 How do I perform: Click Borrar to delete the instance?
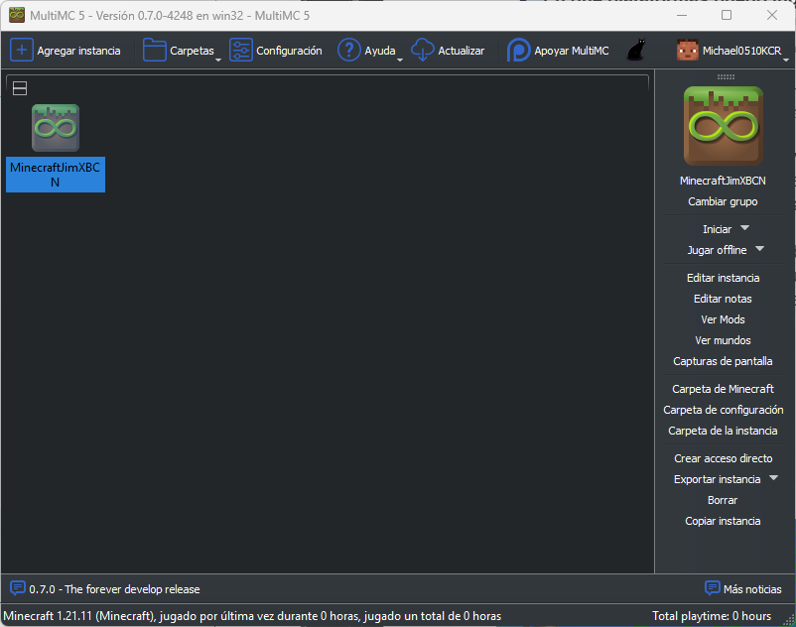click(x=723, y=500)
